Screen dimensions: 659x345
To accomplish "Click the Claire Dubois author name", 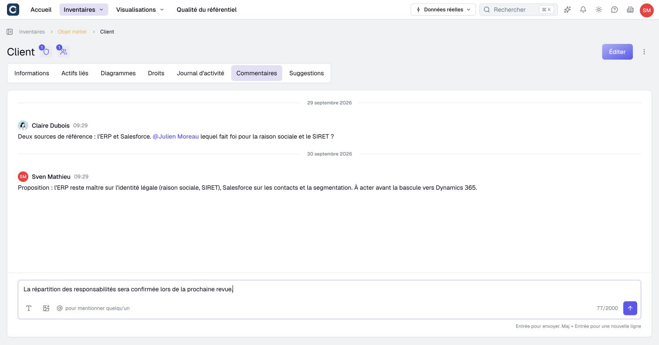I will click(x=51, y=125).
